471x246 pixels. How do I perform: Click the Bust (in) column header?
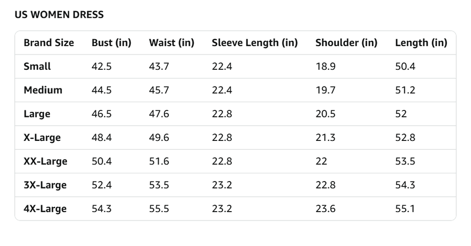111,43
